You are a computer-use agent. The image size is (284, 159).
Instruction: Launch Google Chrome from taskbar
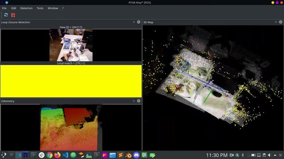(x=49, y=155)
